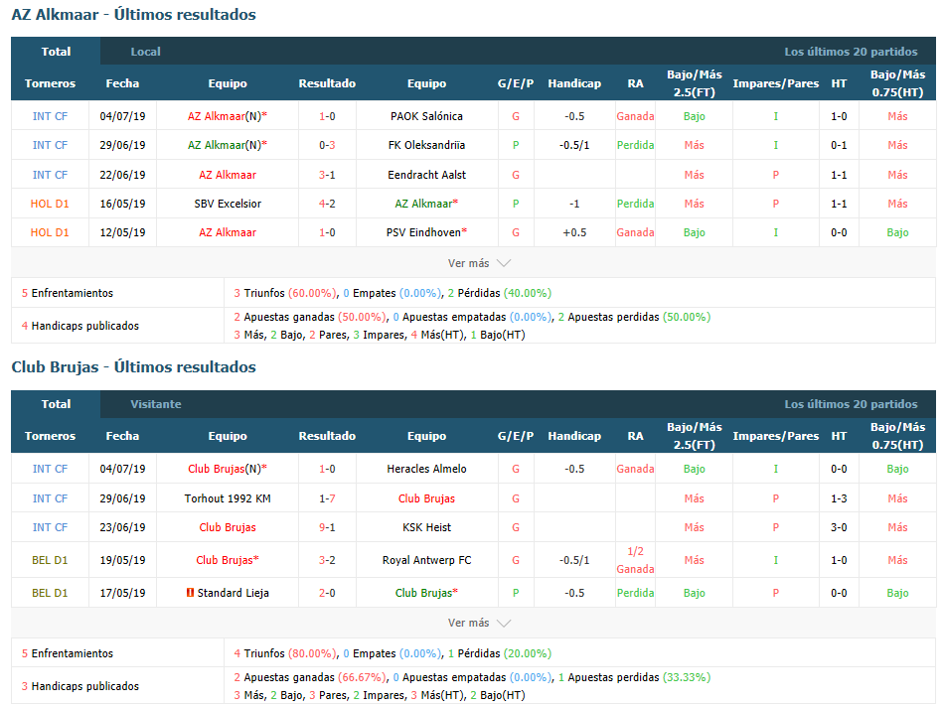Viewport: 944px width, 707px height.
Task: Select the Total tab in AZ Alkmaar results
Action: [56, 52]
